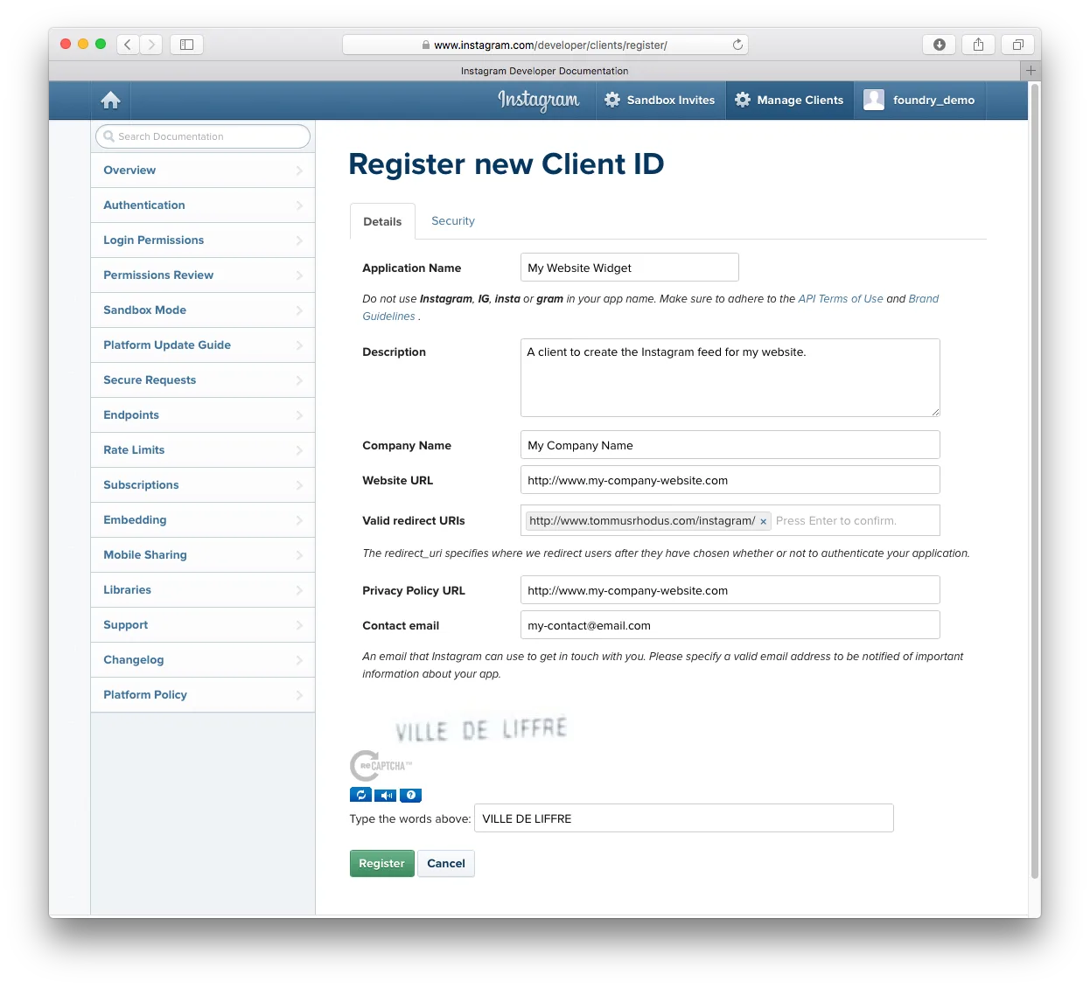1090x988 pixels.
Task: Click the Company Name field
Action: point(730,445)
